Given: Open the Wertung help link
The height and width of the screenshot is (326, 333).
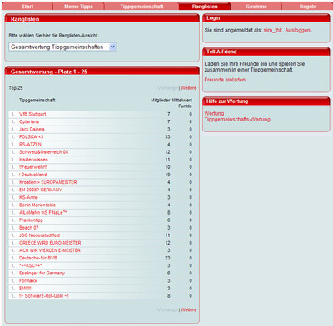Looking at the screenshot, I should (x=214, y=113).
